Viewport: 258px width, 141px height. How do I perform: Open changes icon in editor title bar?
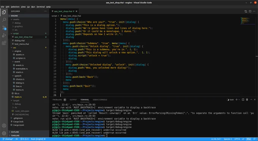pyautogui.click(x=245, y=11)
